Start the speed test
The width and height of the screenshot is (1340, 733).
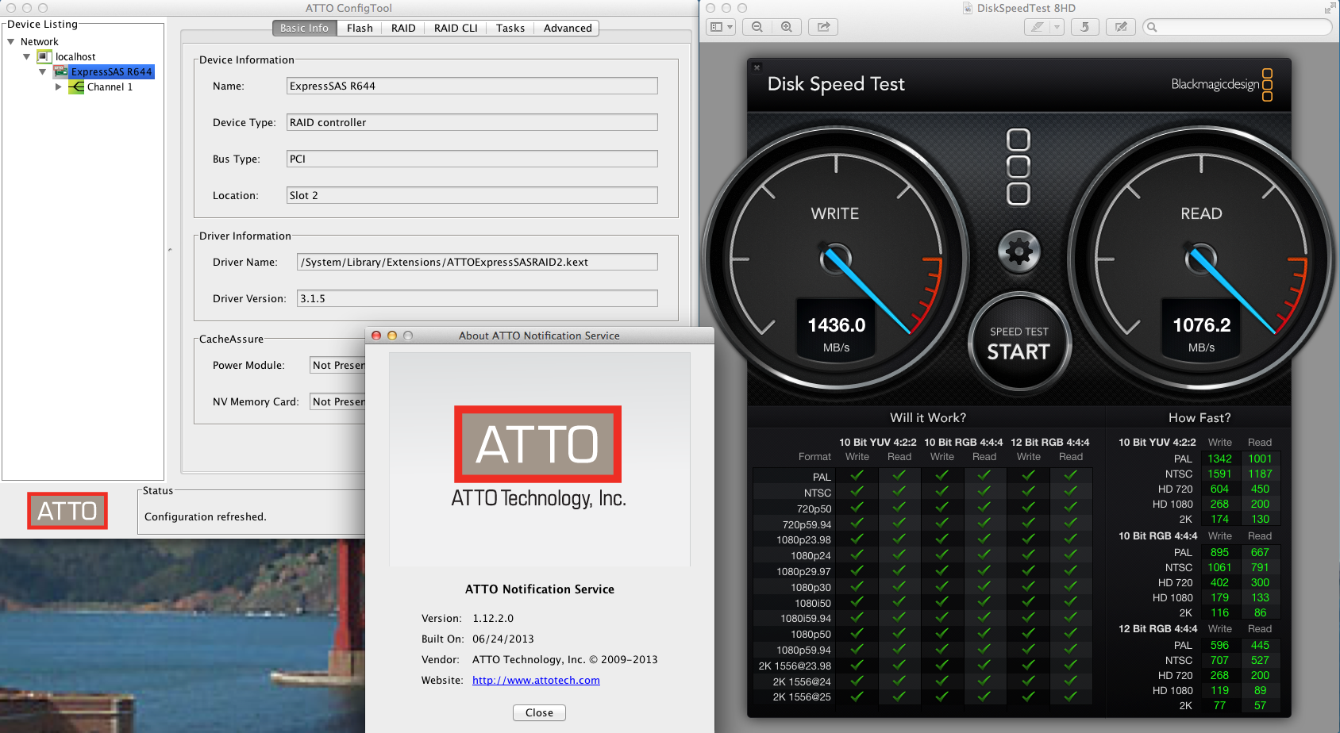point(1019,343)
